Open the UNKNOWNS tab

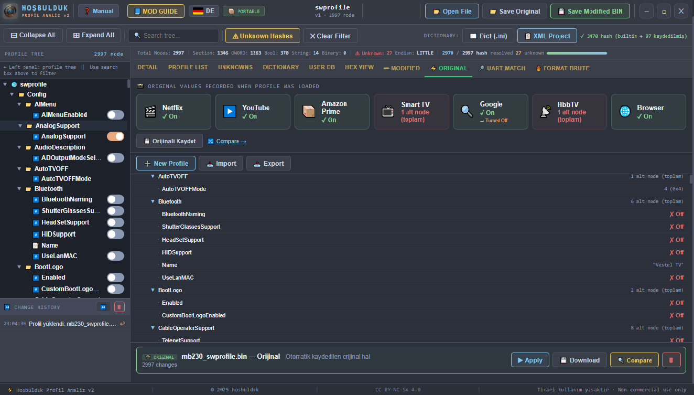[x=235, y=68]
